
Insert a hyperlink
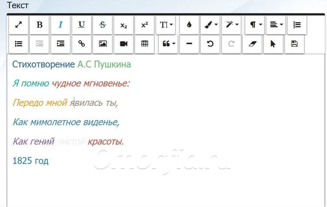[81, 44]
